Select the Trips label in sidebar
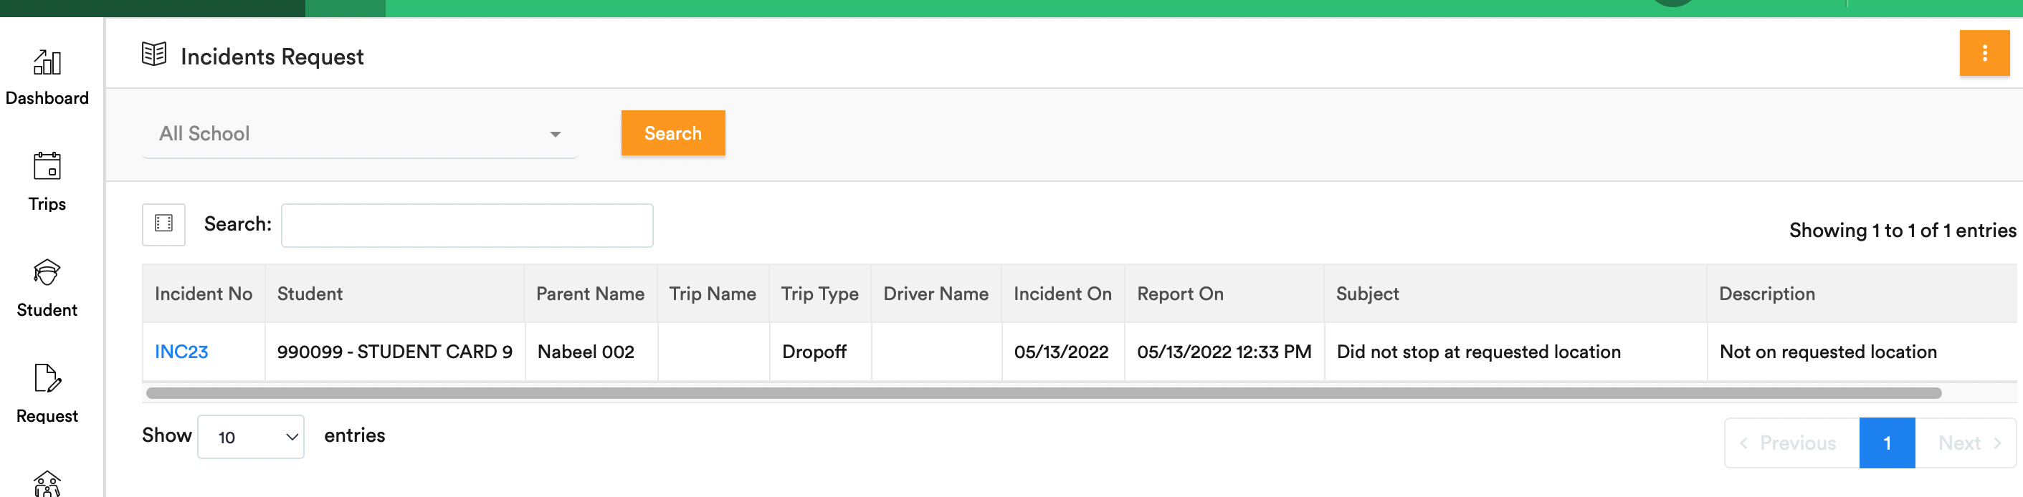The width and height of the screenshot is (2023, 497). pos(47,204)
